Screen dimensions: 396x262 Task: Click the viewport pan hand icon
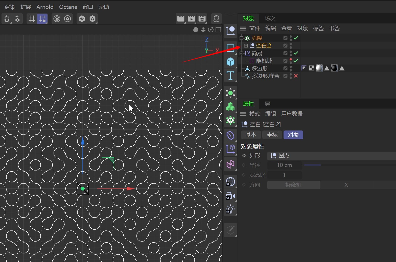196,30
